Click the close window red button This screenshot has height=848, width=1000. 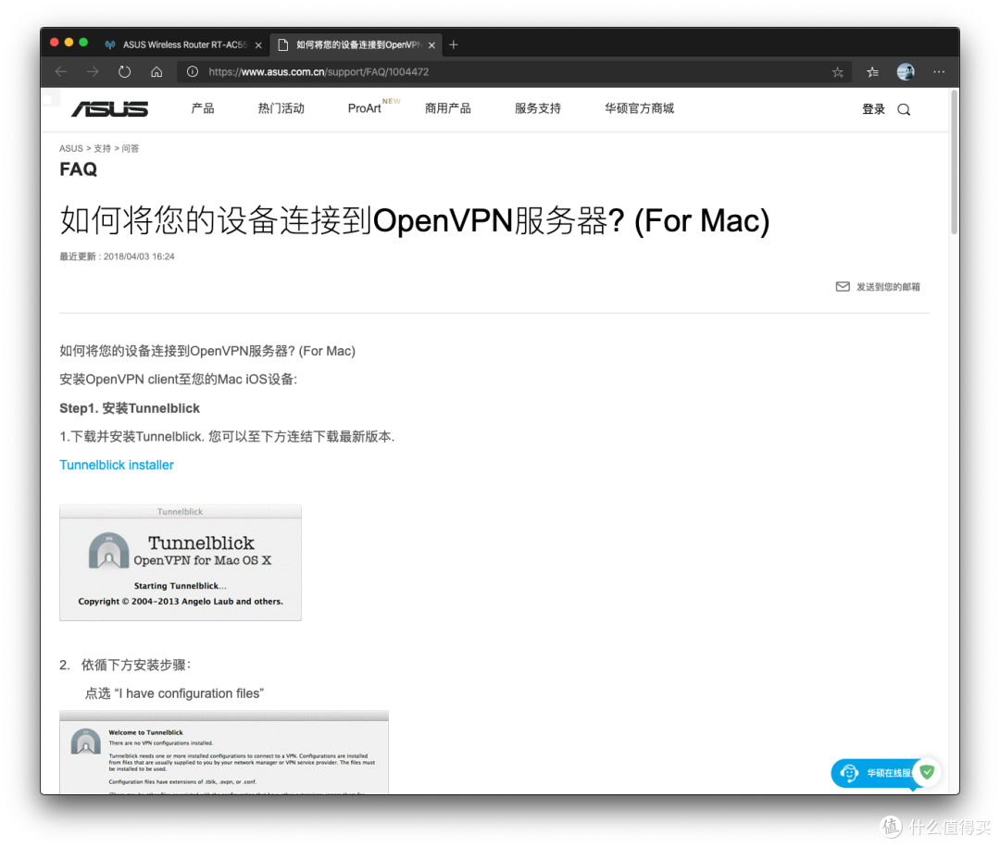[x=55, y=43]
